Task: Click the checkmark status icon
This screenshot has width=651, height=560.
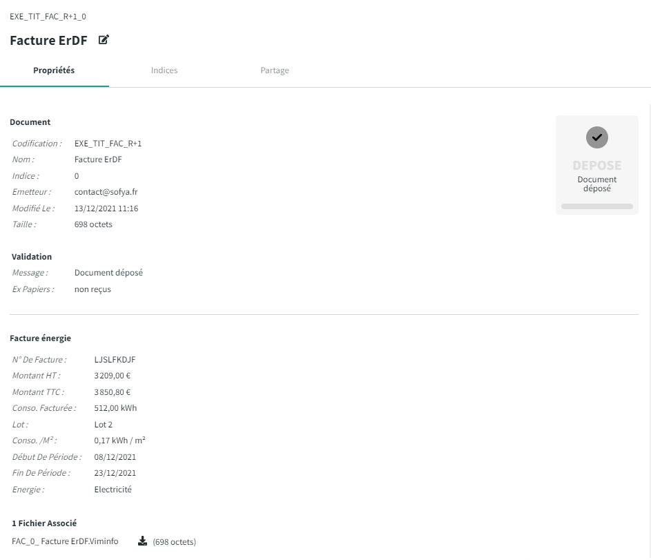Action: [596, 137]
